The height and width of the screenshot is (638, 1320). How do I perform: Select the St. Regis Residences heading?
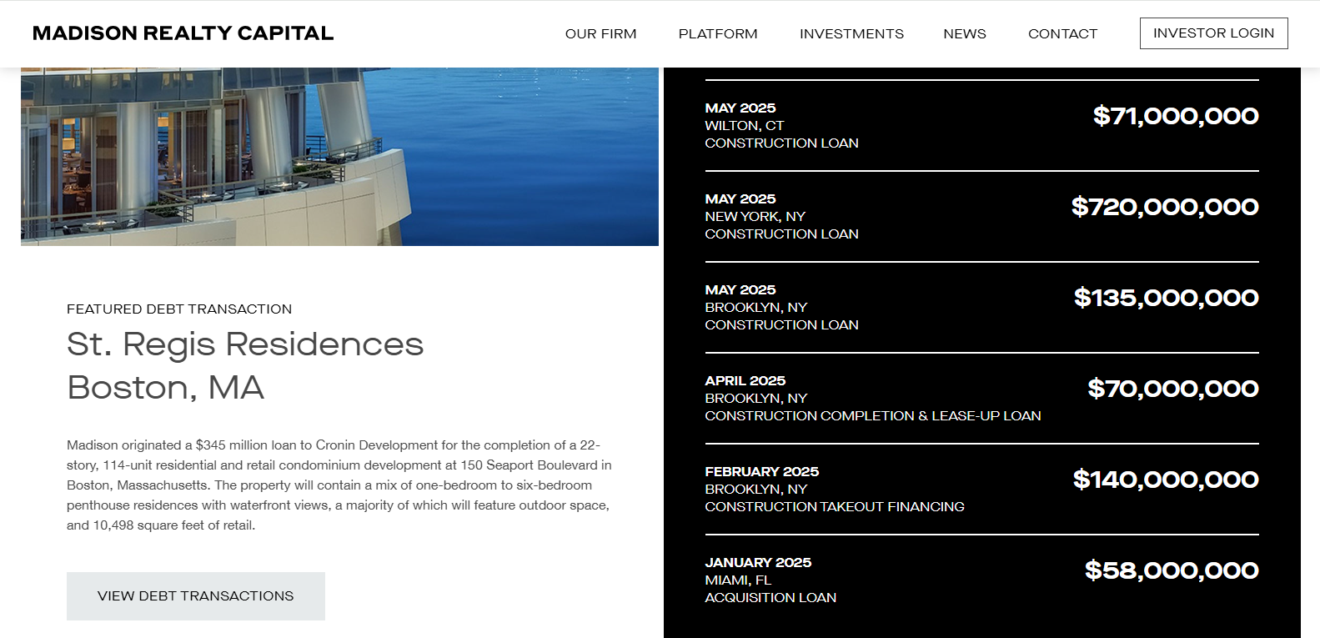pos(245,344)
